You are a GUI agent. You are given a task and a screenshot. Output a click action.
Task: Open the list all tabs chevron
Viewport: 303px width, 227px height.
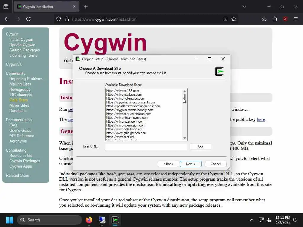244,7
